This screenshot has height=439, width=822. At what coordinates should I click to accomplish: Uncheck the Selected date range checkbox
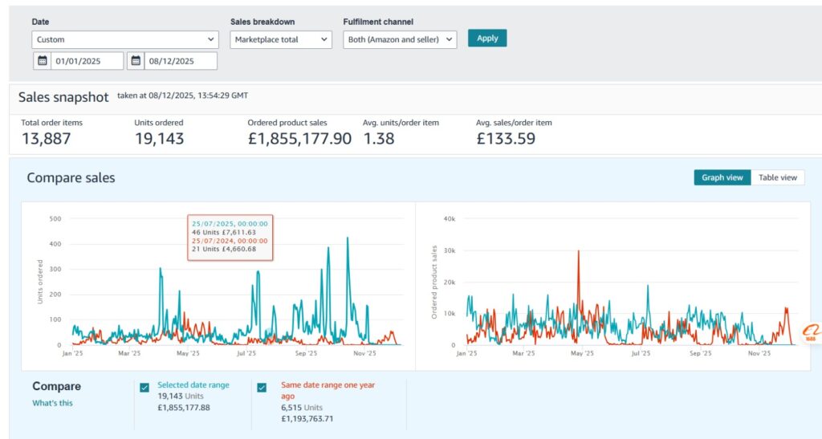pos(144,388)
